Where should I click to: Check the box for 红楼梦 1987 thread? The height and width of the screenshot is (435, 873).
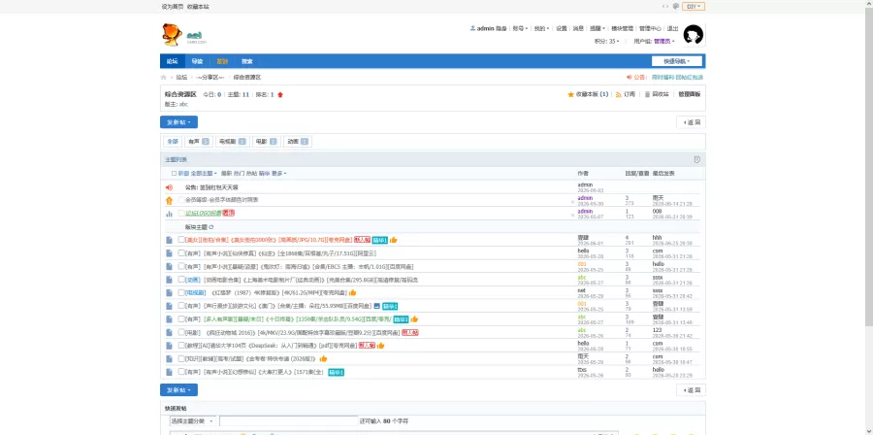[181, 292]
